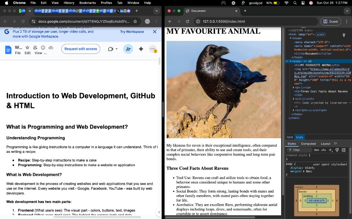Open site information icon in Docs address bar
This screenshot has width=352, height=219.
34,22
